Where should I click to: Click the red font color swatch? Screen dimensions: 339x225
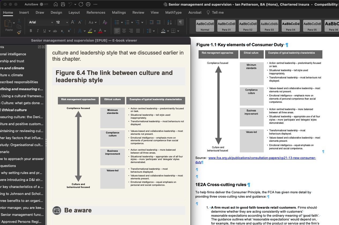(100, 31)
